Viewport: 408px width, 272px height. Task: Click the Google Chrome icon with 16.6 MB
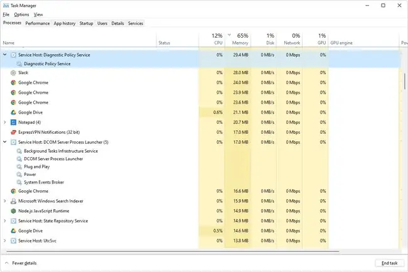coord(13,192)
